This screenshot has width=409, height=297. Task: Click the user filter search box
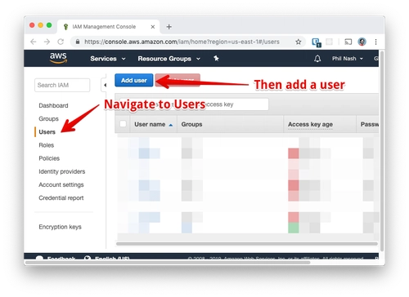click(x=194, y=104)
